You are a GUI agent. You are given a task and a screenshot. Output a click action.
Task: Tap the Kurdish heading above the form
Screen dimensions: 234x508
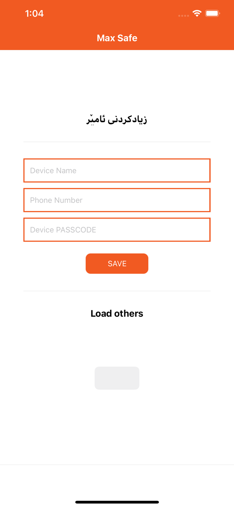coord(117,119)
